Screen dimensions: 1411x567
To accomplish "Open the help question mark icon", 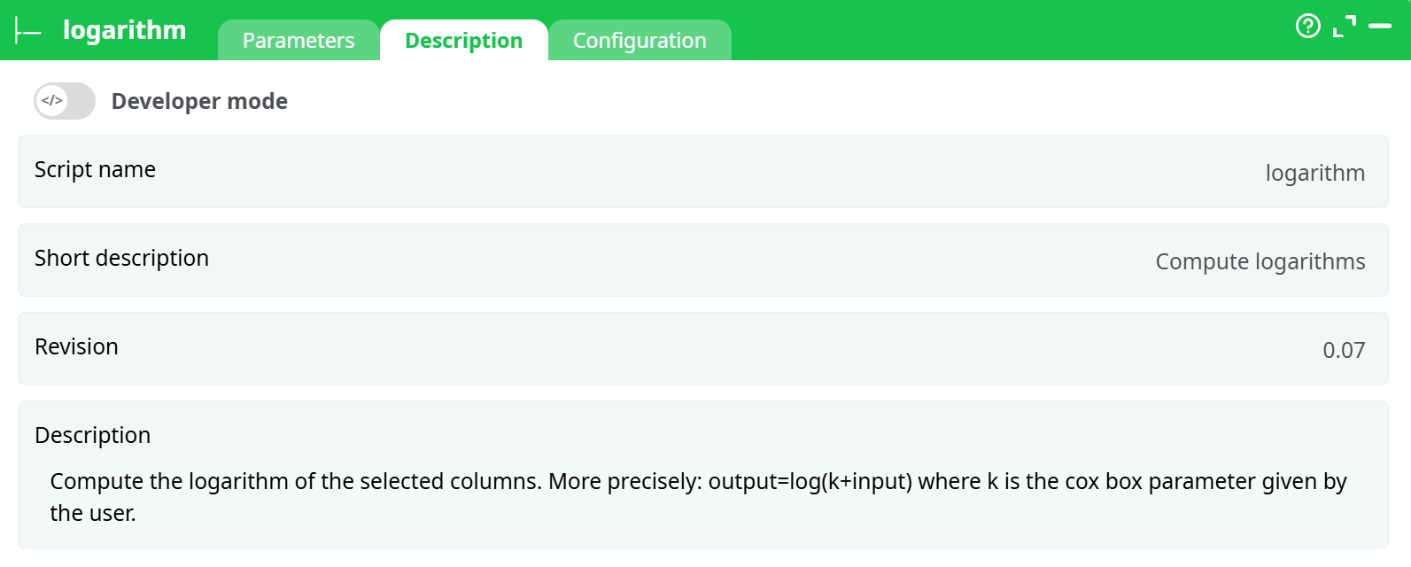I will 1308,27.
